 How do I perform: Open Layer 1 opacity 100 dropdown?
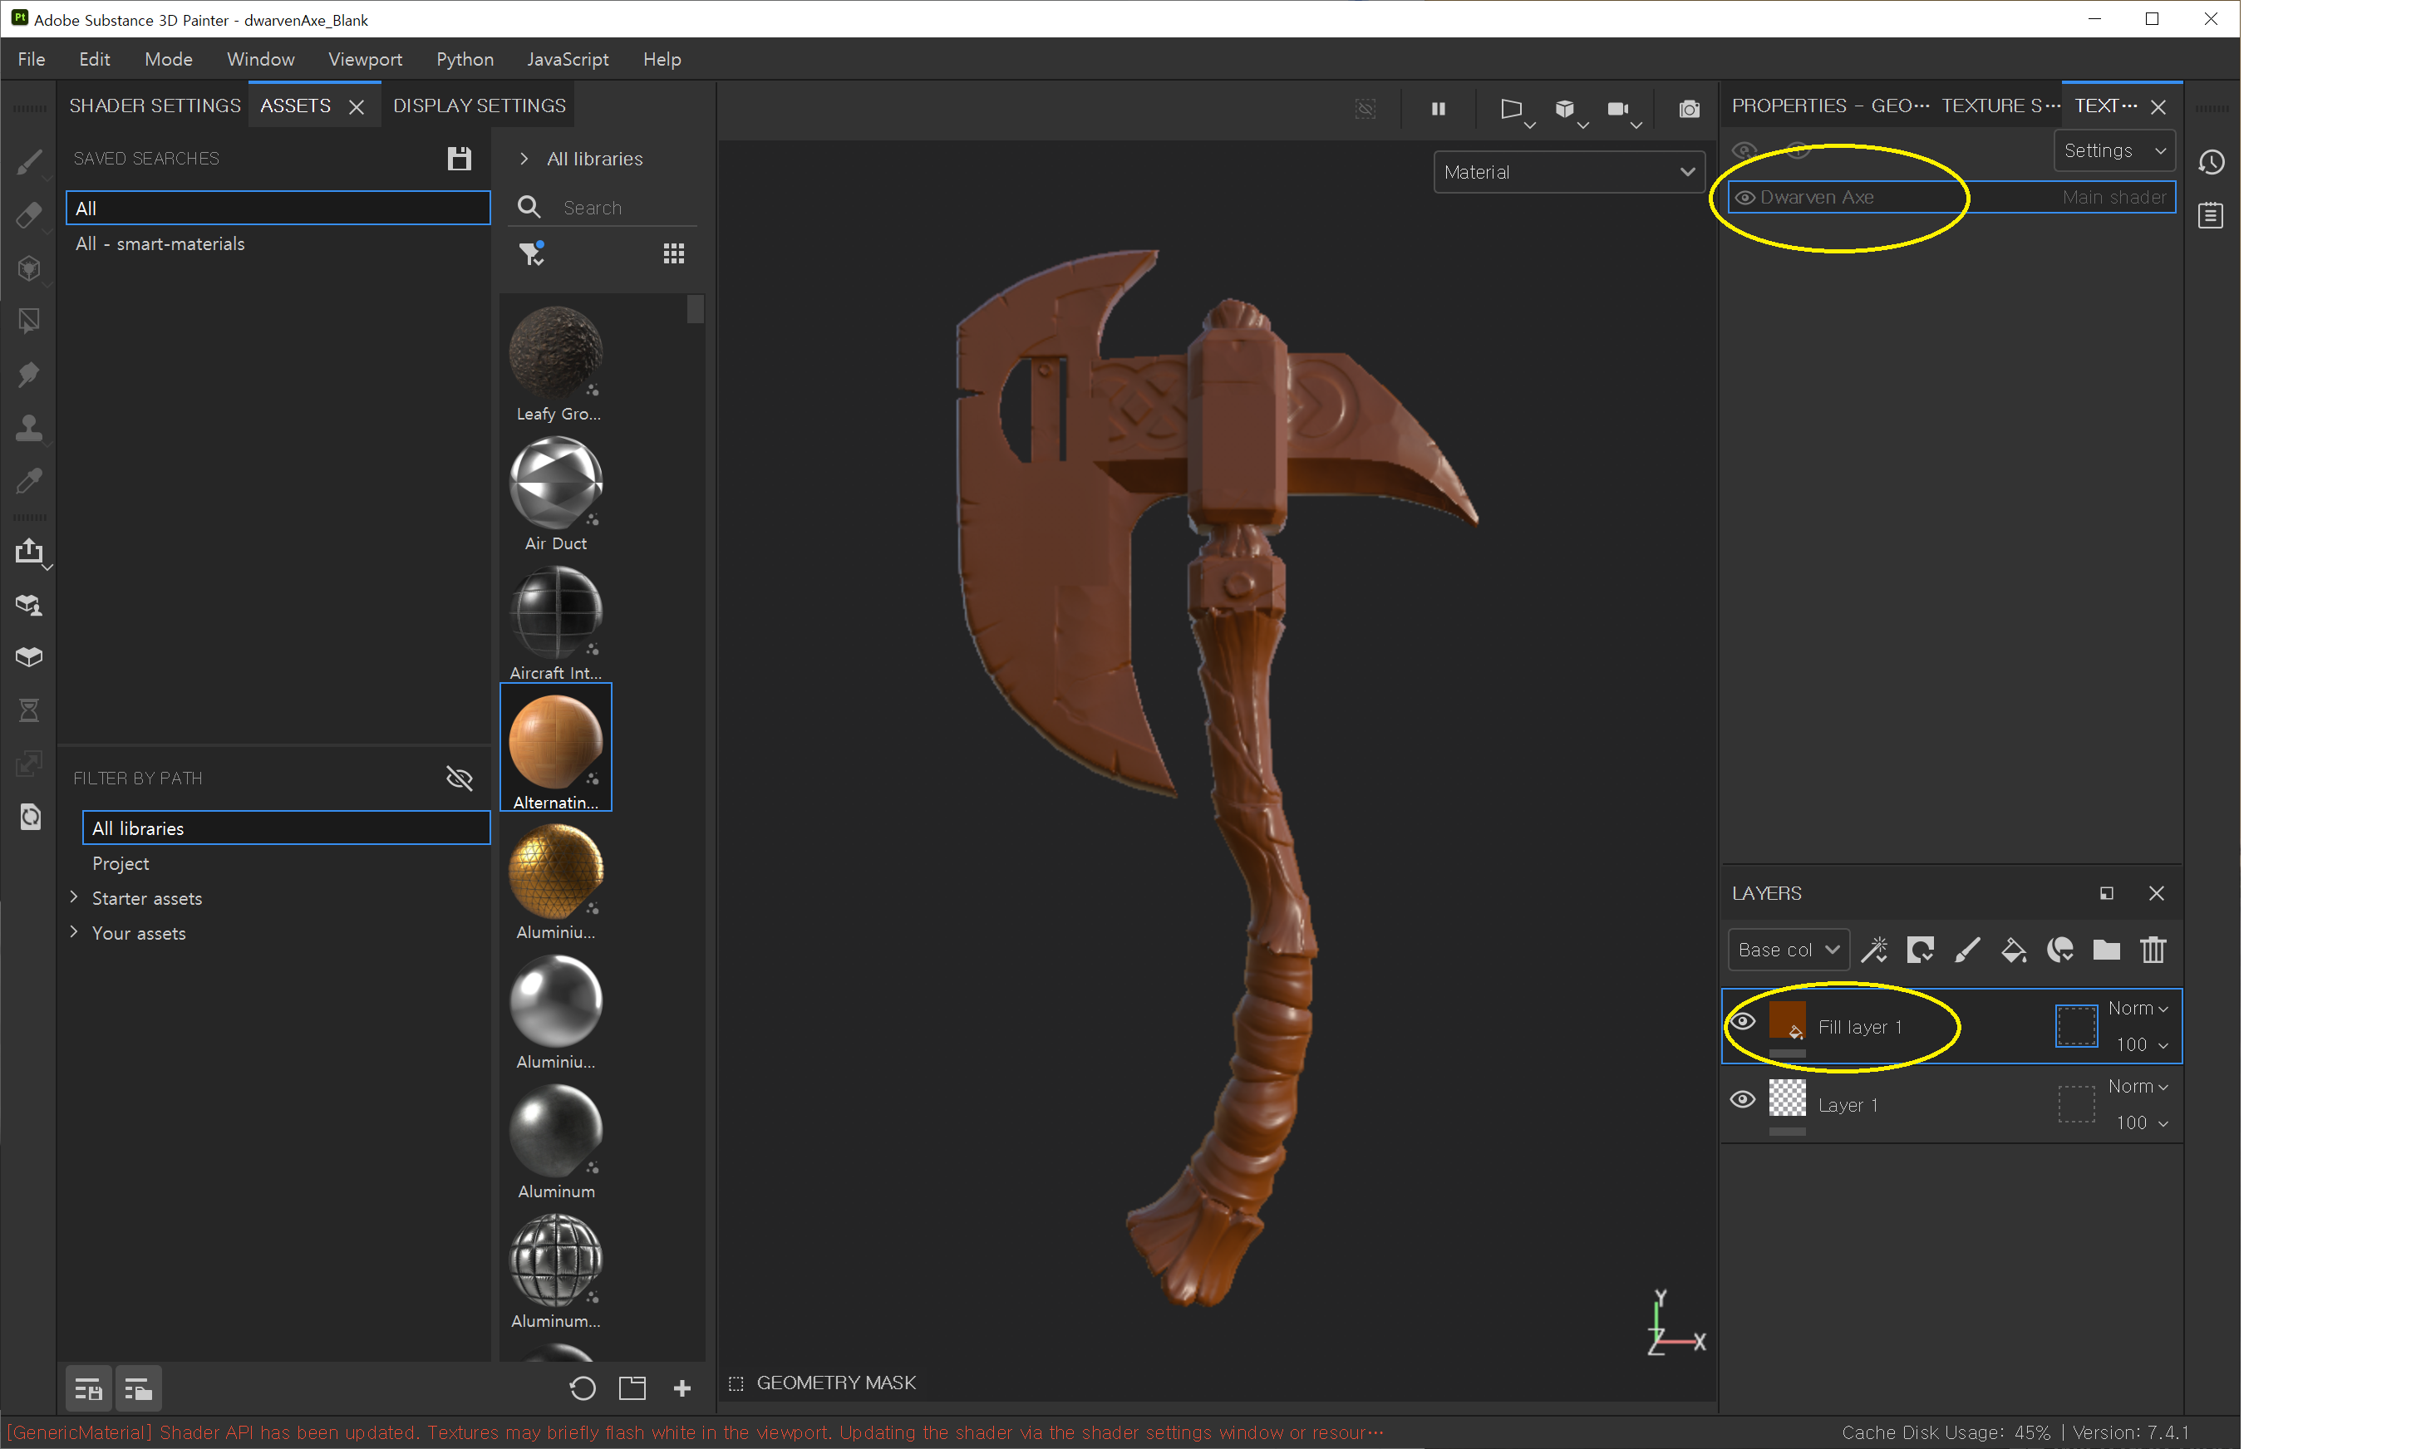click(2142, 1122)
